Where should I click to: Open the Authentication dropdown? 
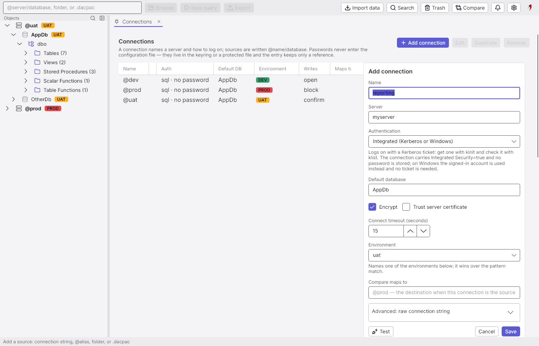click(x=444, y=141)
